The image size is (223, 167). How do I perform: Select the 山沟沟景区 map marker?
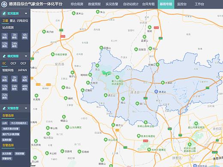click(x=67, y=127)
